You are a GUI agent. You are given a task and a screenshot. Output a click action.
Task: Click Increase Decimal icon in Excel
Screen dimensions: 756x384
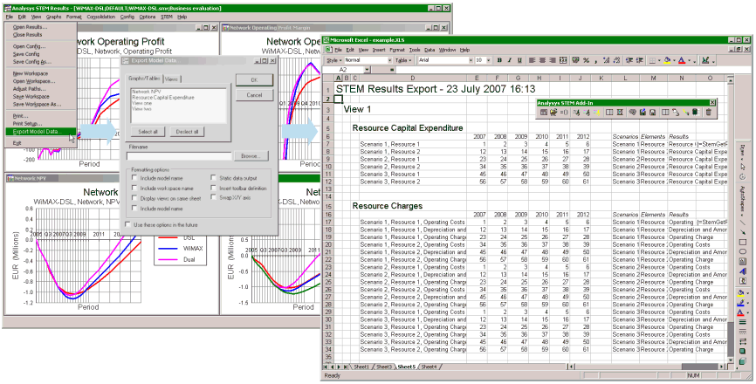[x=606, y=60]
